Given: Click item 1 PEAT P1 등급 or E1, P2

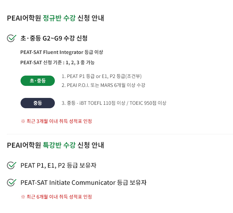Looking at the screenshot, I should click(x=101, y=76).
